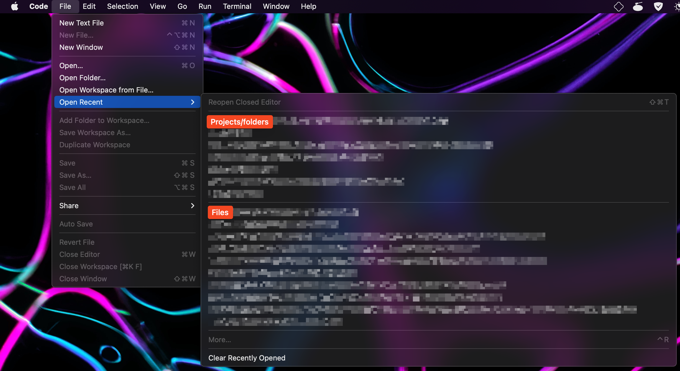
Task: Open the Window menu
Action: [x=276, y=6]
